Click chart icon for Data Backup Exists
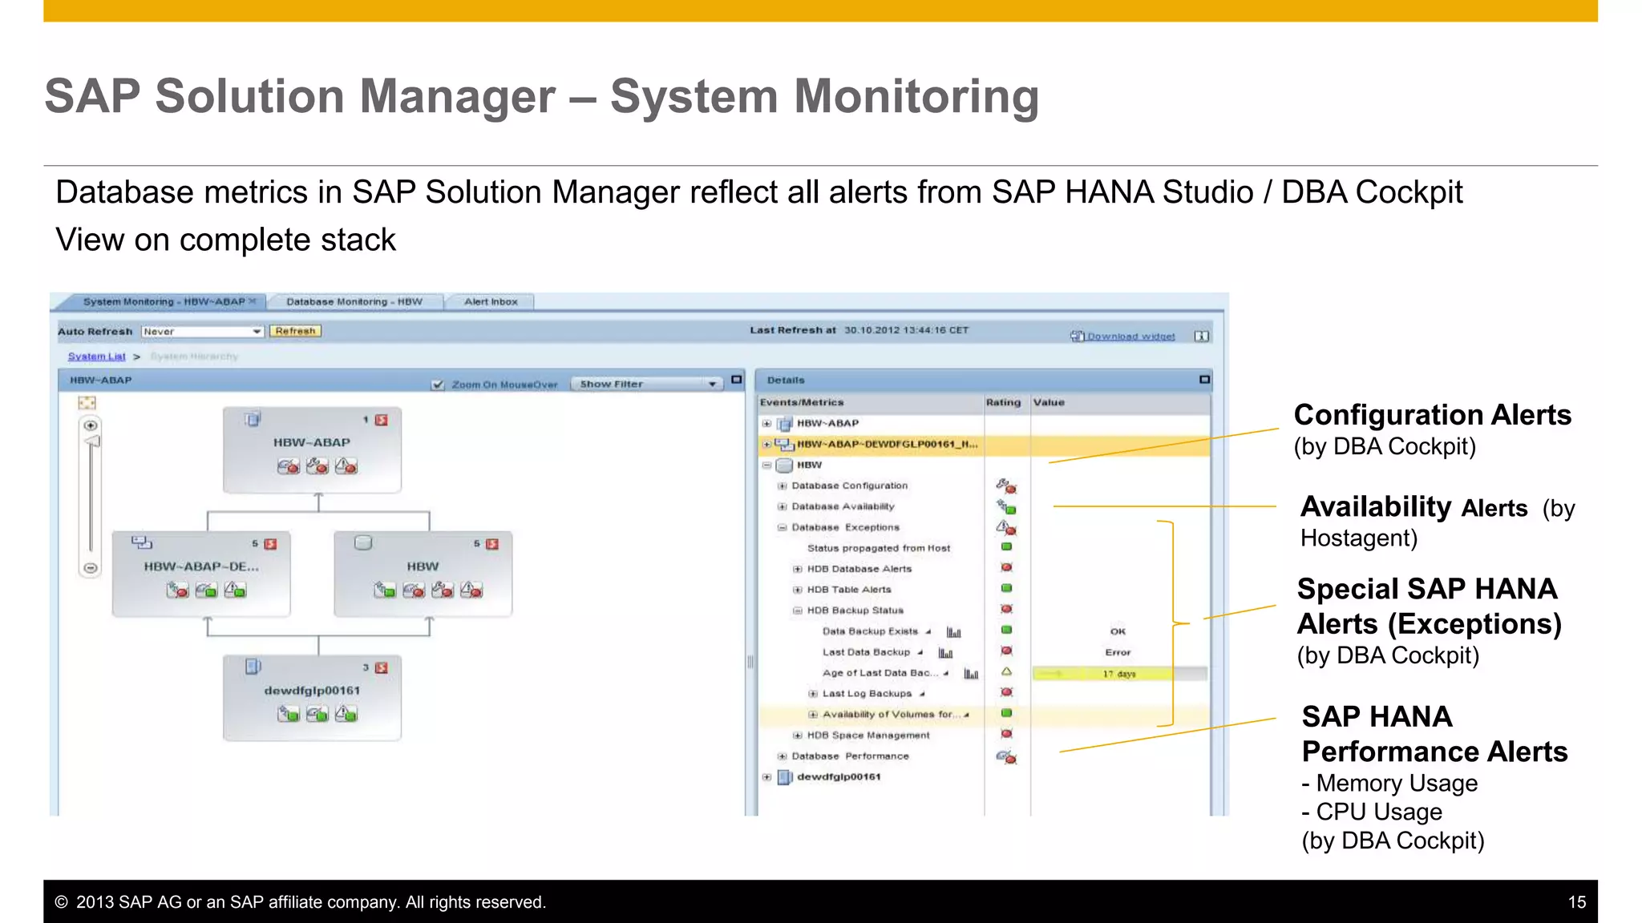 [953, 632]
